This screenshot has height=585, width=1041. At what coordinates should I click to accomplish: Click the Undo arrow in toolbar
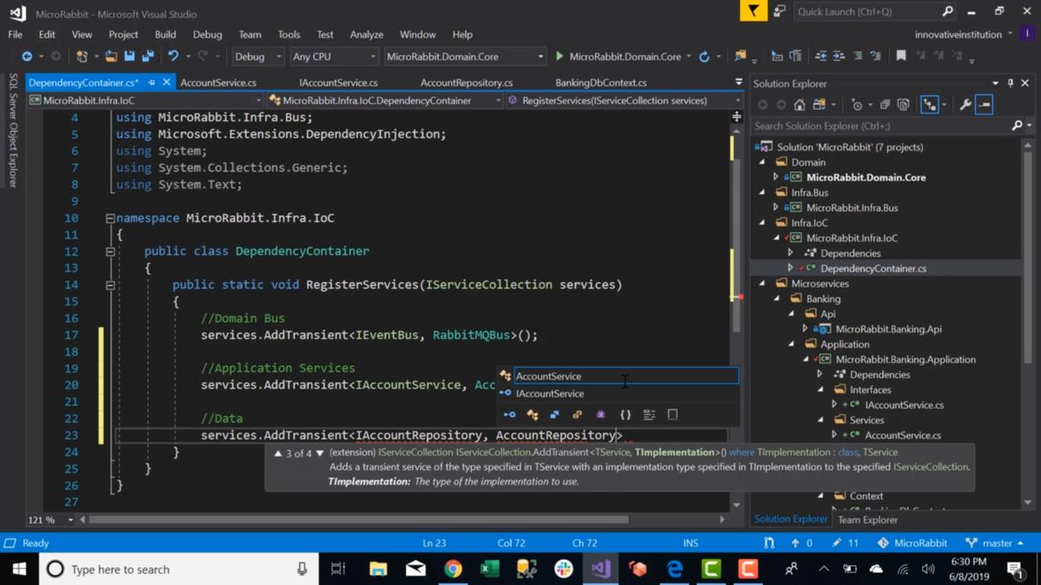point(173,56)
